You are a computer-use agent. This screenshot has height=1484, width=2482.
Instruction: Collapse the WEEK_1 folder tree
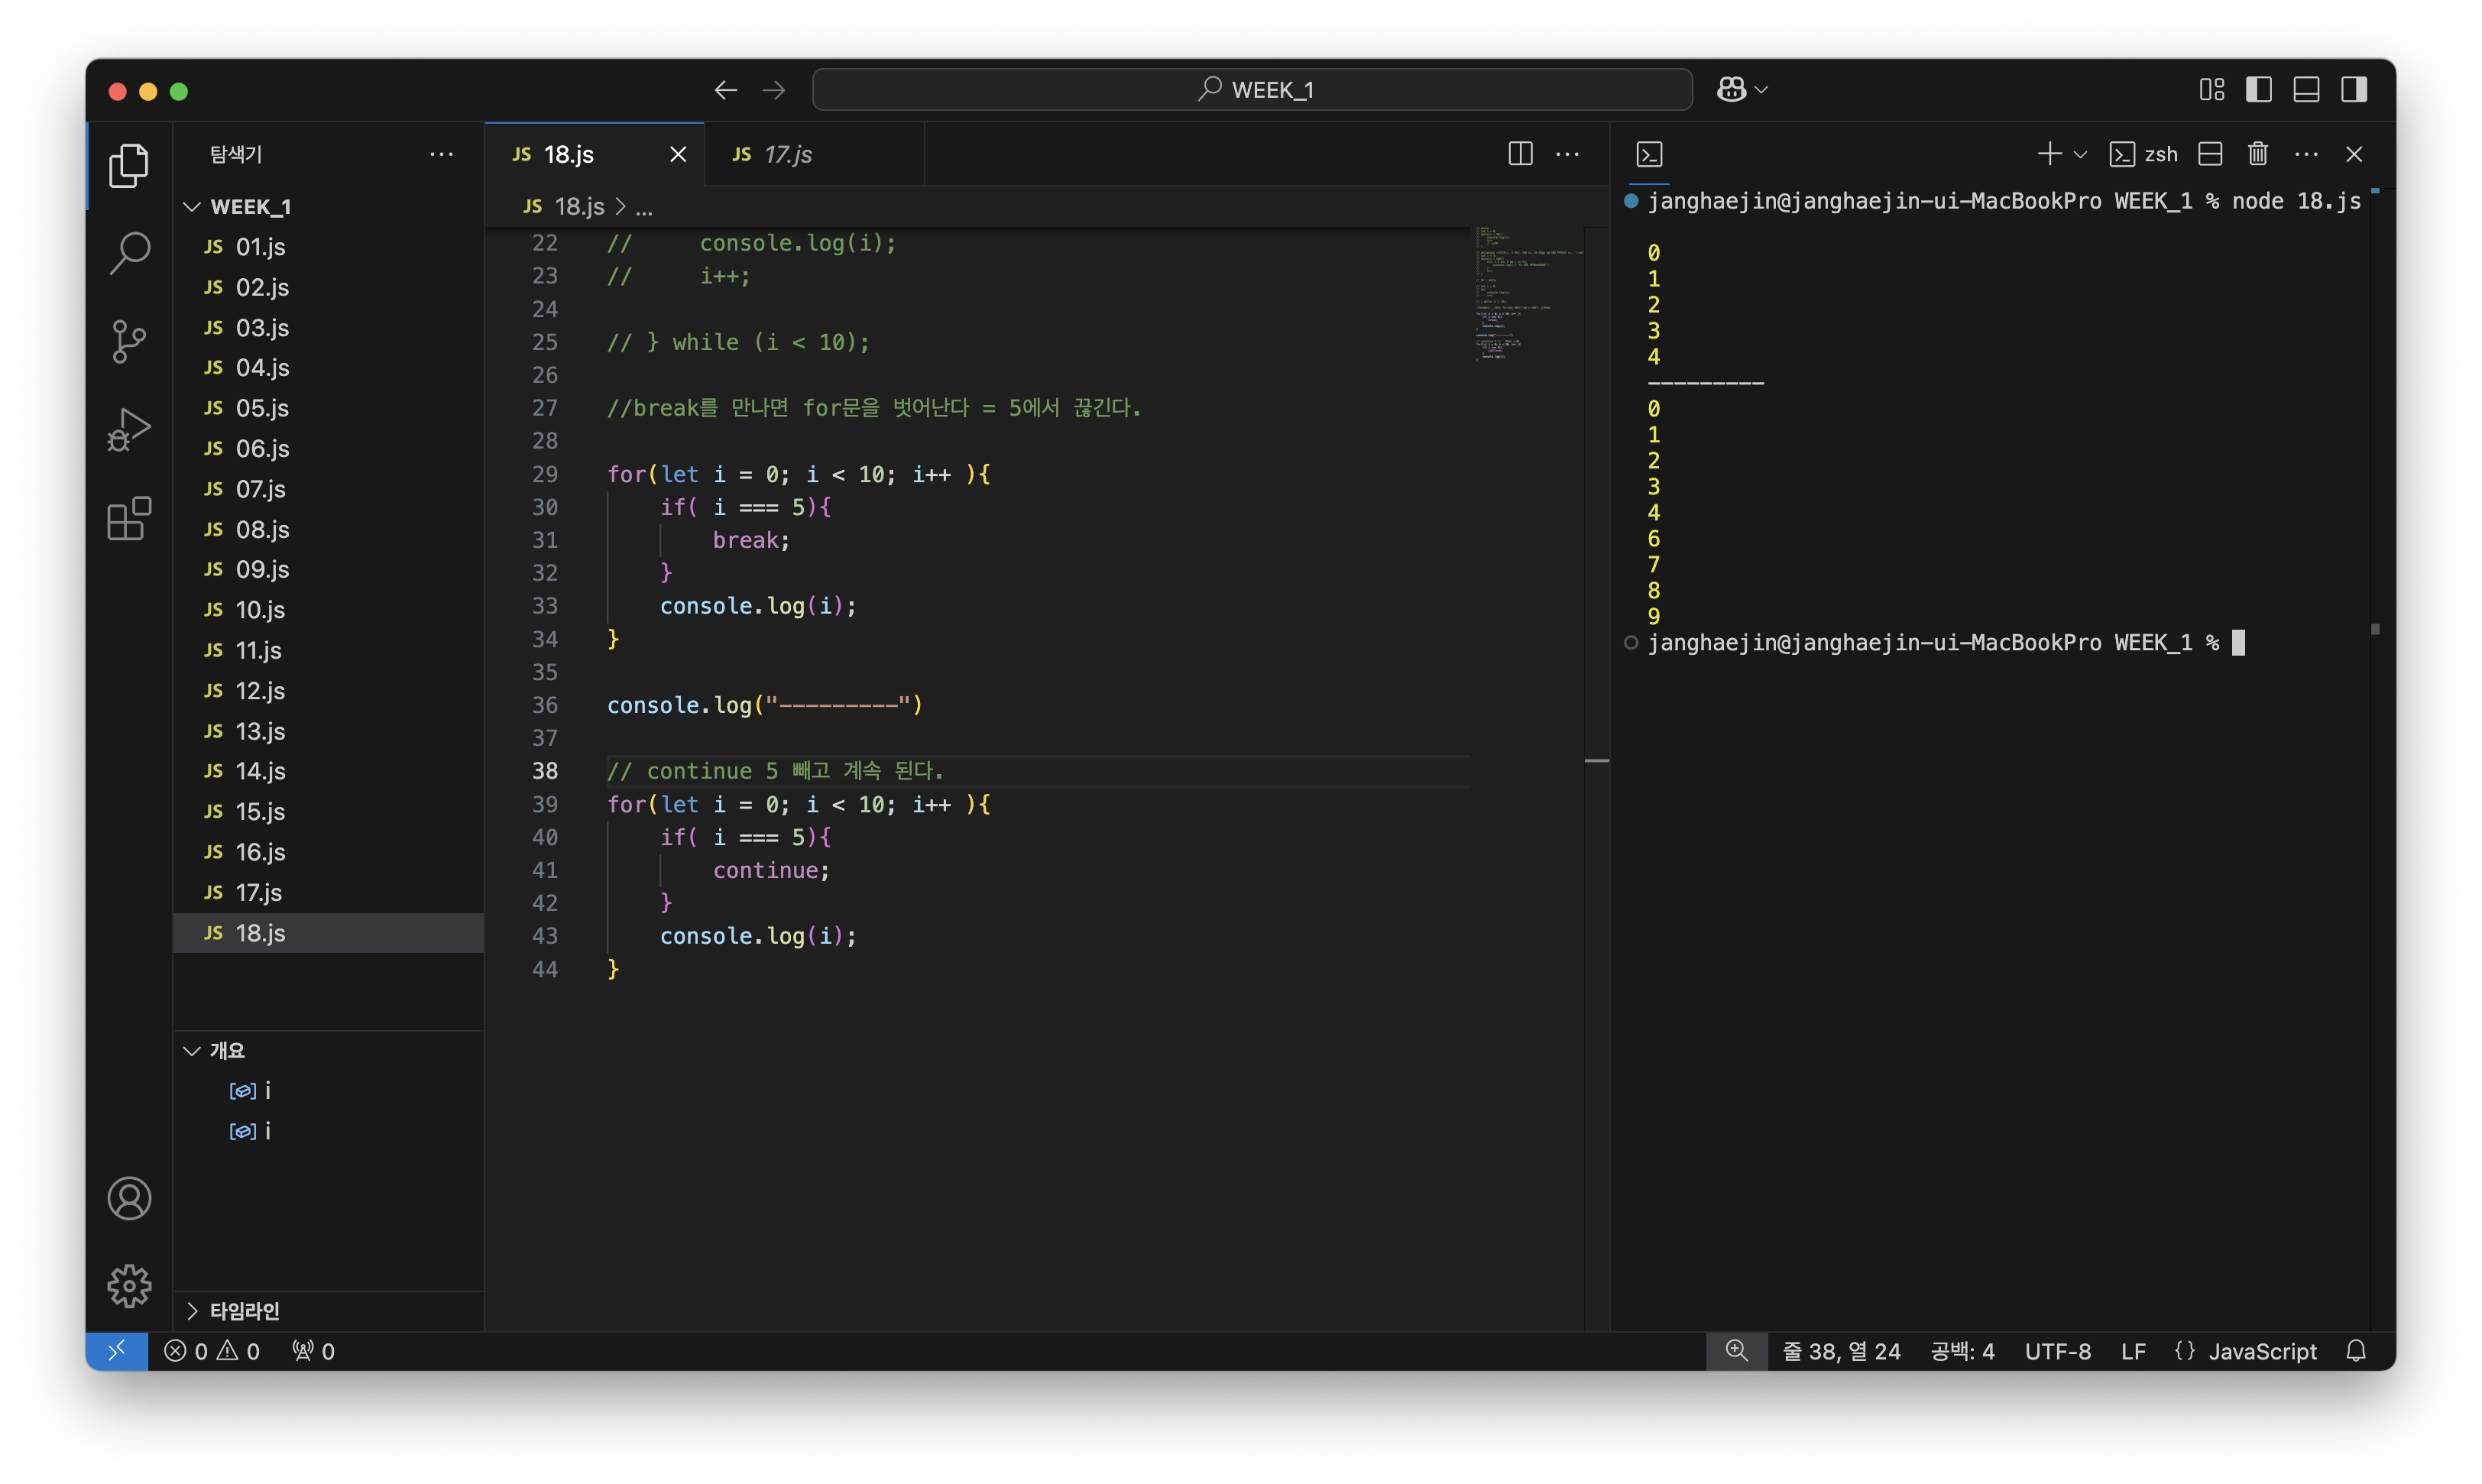(192, 206)
